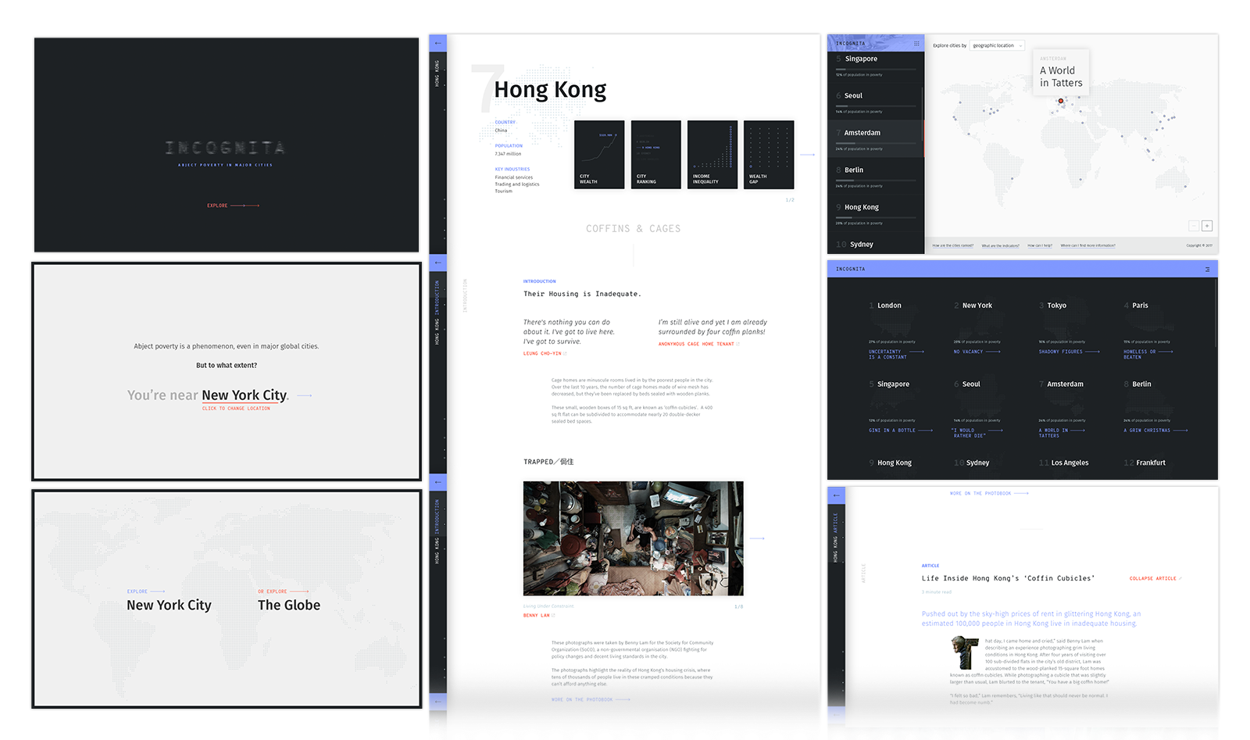
Task: Click 'Anonymous cage home tenant' source link
Action: click(698, 344)
